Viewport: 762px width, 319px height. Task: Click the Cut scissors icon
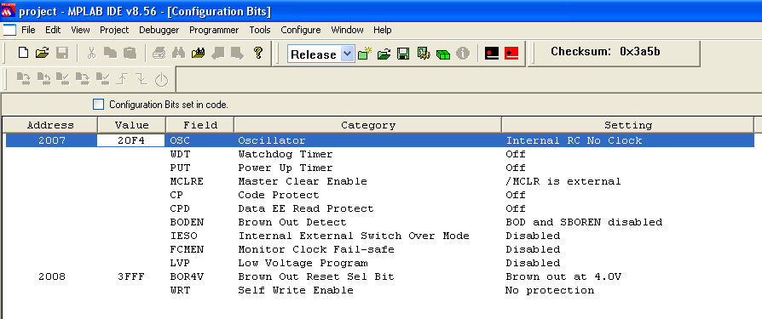pyautogui.click(x=91, y=53)
